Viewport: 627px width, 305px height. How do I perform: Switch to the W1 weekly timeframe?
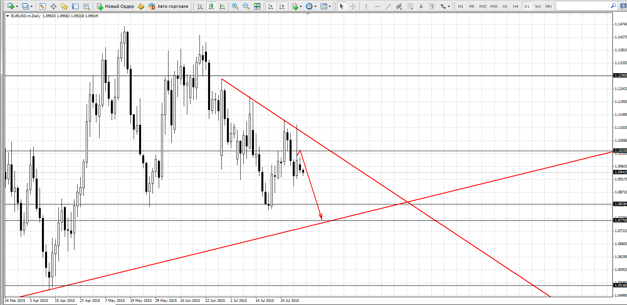538,6
